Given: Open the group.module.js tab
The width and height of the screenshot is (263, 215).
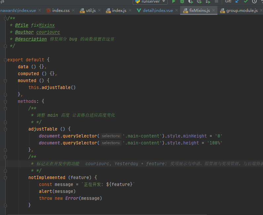Looking at the screenshot, I should click(242, 11).
